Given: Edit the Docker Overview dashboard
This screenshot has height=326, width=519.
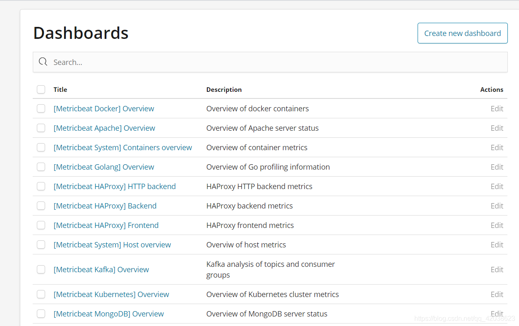Looking at the screenshot, I should 497,108.
